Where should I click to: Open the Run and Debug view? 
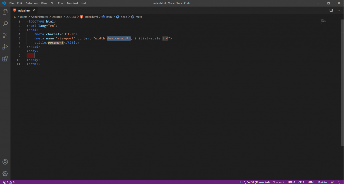[5, 47]
